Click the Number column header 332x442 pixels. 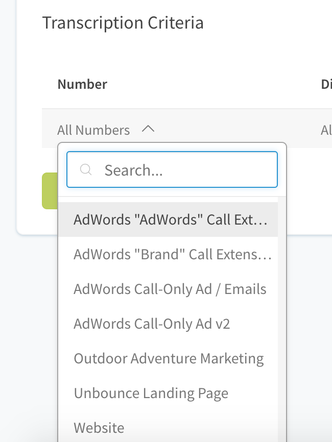tap(82, 84)
